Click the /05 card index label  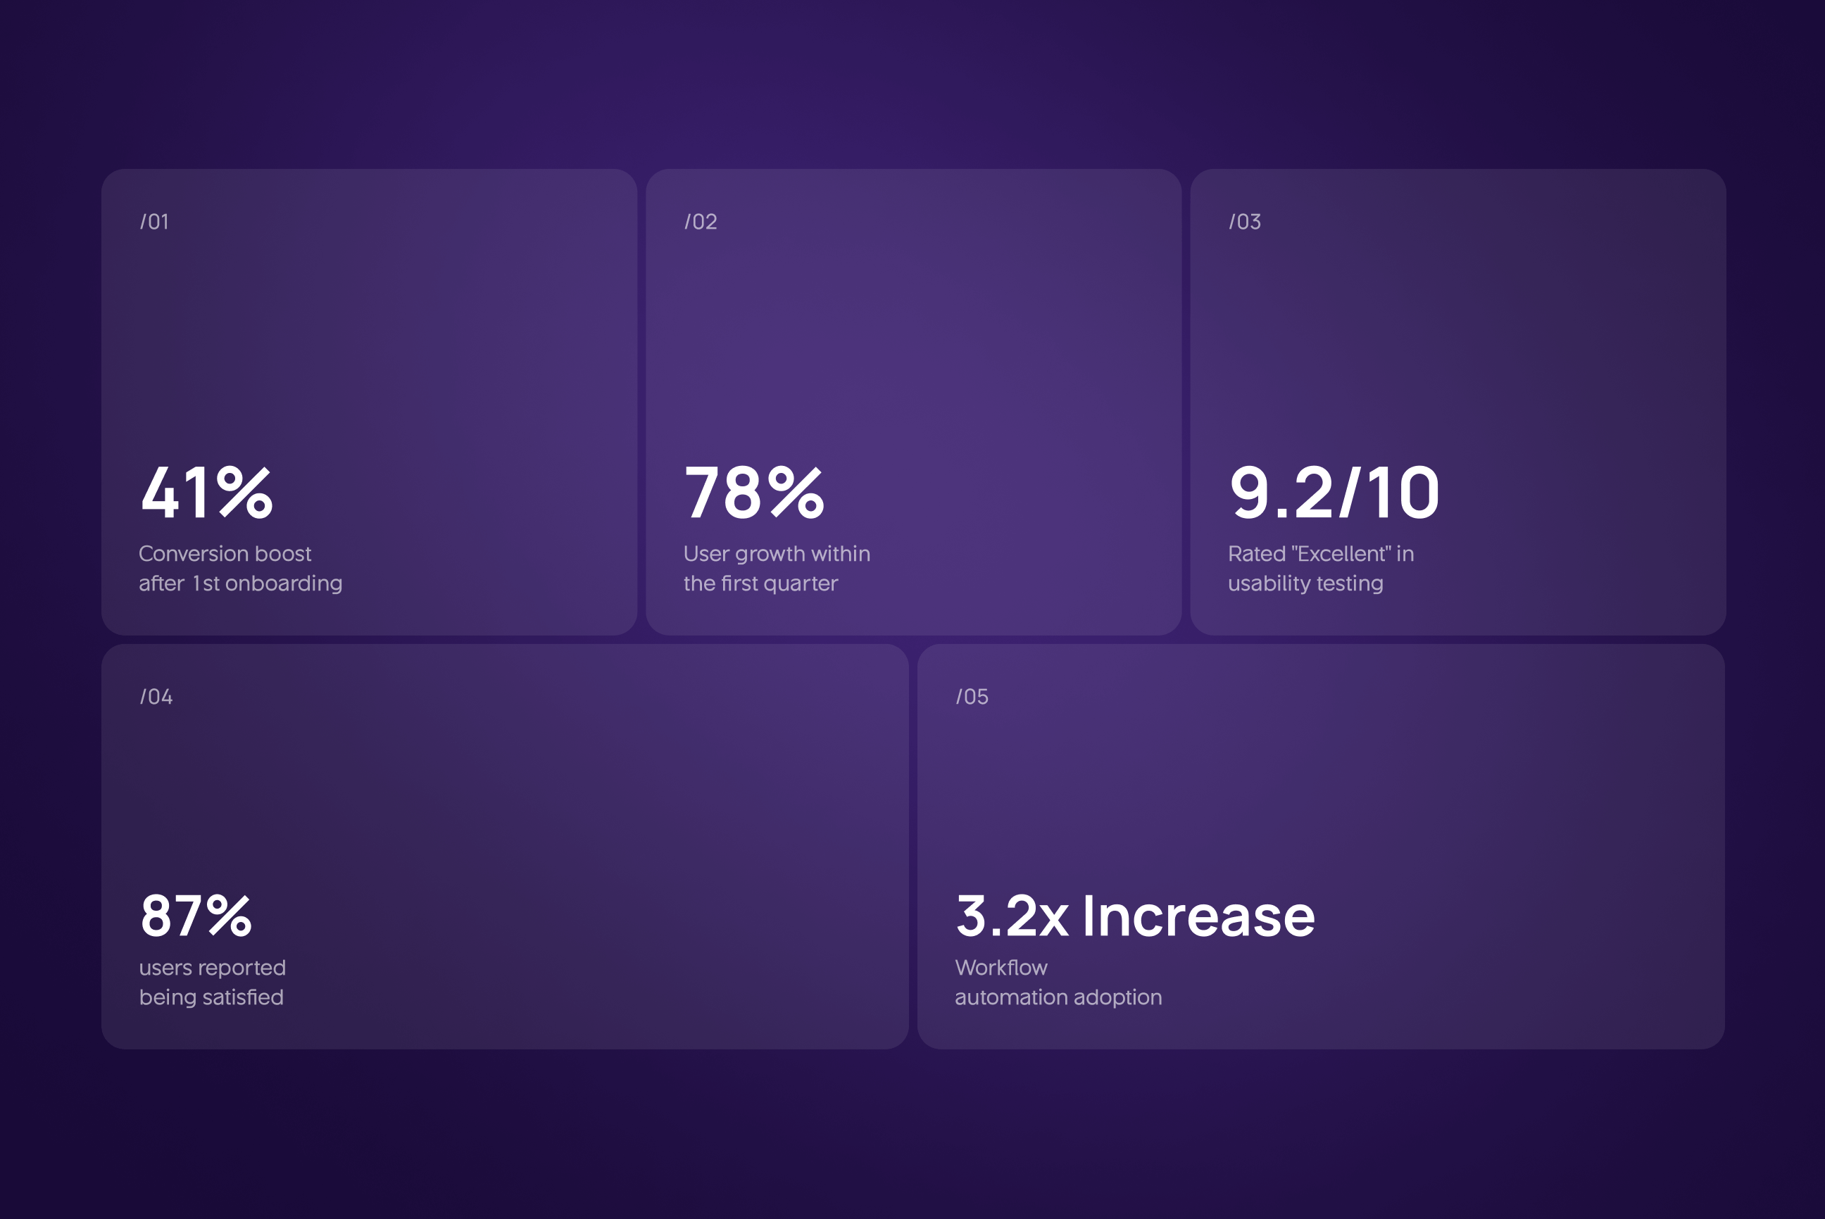(972, 697)
